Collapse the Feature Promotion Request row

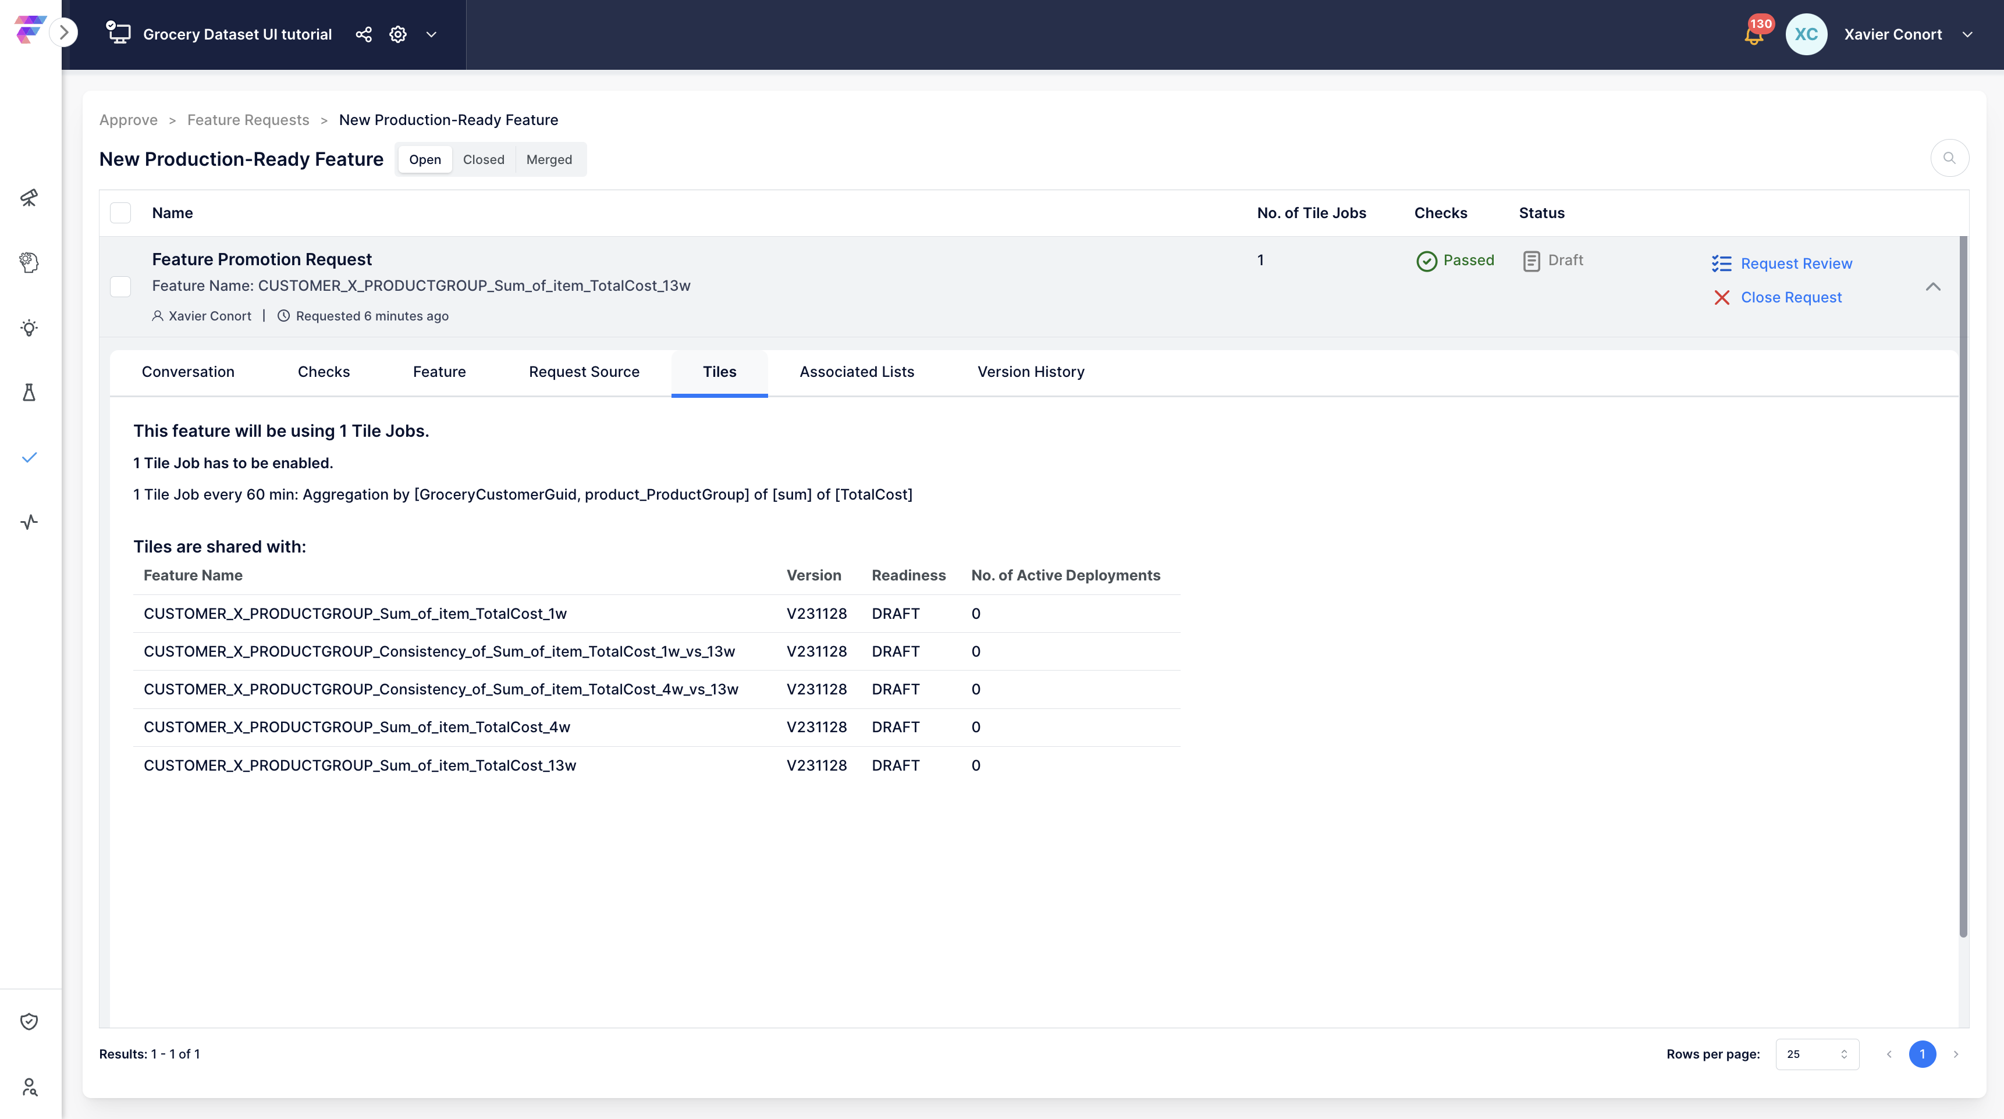pyautogui.click(x=1932, y=286)
